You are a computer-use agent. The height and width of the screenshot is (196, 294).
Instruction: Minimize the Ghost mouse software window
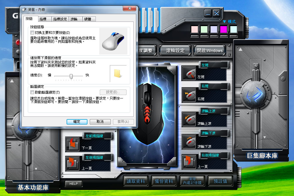click(208, 13)
